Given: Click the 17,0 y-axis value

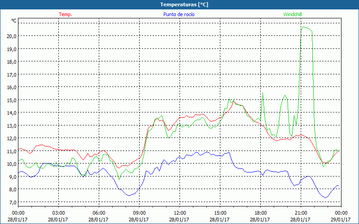Looking at the screenshot, I should [12, 74].
